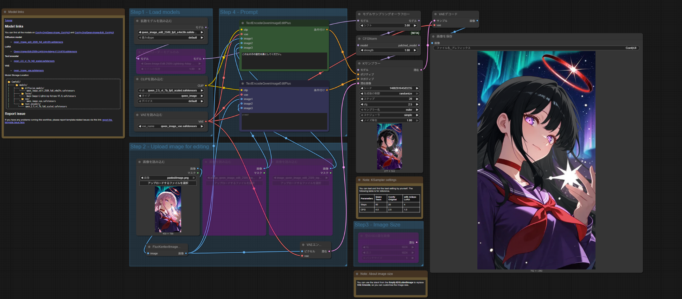Open the Comfy-Org/Qwen-Image_ComfyUI link
This screenshot has width=682, height=299.
coord(53,33)
